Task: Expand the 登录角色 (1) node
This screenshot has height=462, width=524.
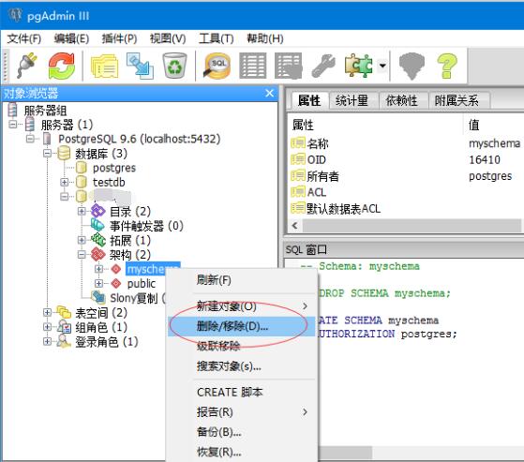Action: (x=47, y=341)
